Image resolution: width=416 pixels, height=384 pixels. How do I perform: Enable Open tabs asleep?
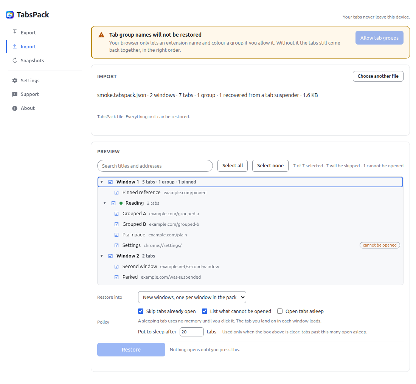[280, 311]
